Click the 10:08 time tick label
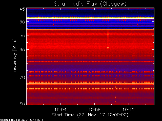Screen dimensions: 162x121 (94, 110)
